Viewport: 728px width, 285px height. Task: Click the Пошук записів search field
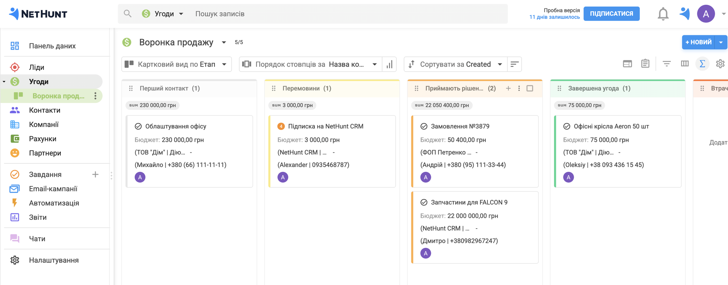328,14
